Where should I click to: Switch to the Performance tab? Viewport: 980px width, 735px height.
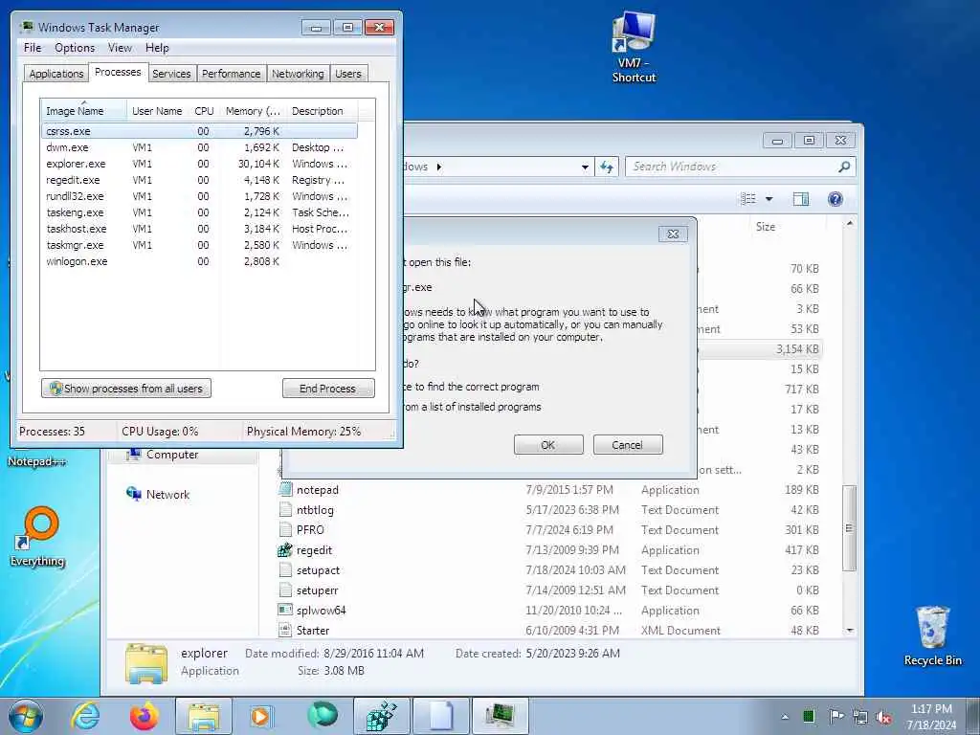pyautogui.click(x=232, y=73)
